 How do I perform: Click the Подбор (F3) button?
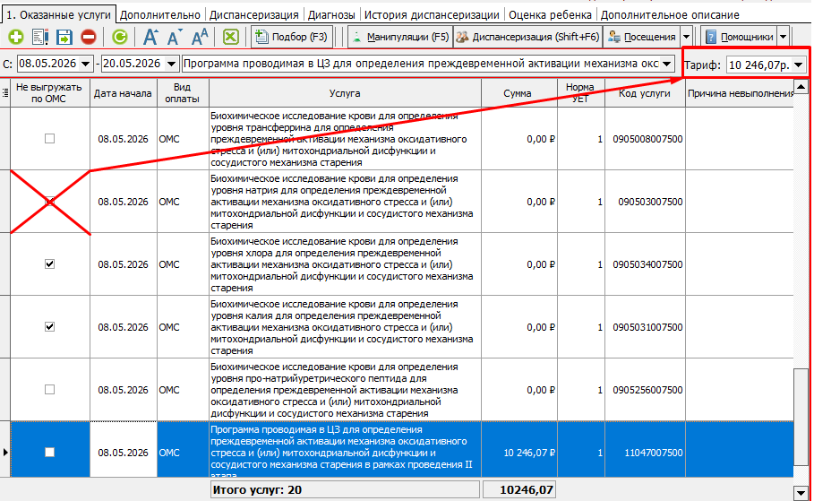(x=292, y=37)
